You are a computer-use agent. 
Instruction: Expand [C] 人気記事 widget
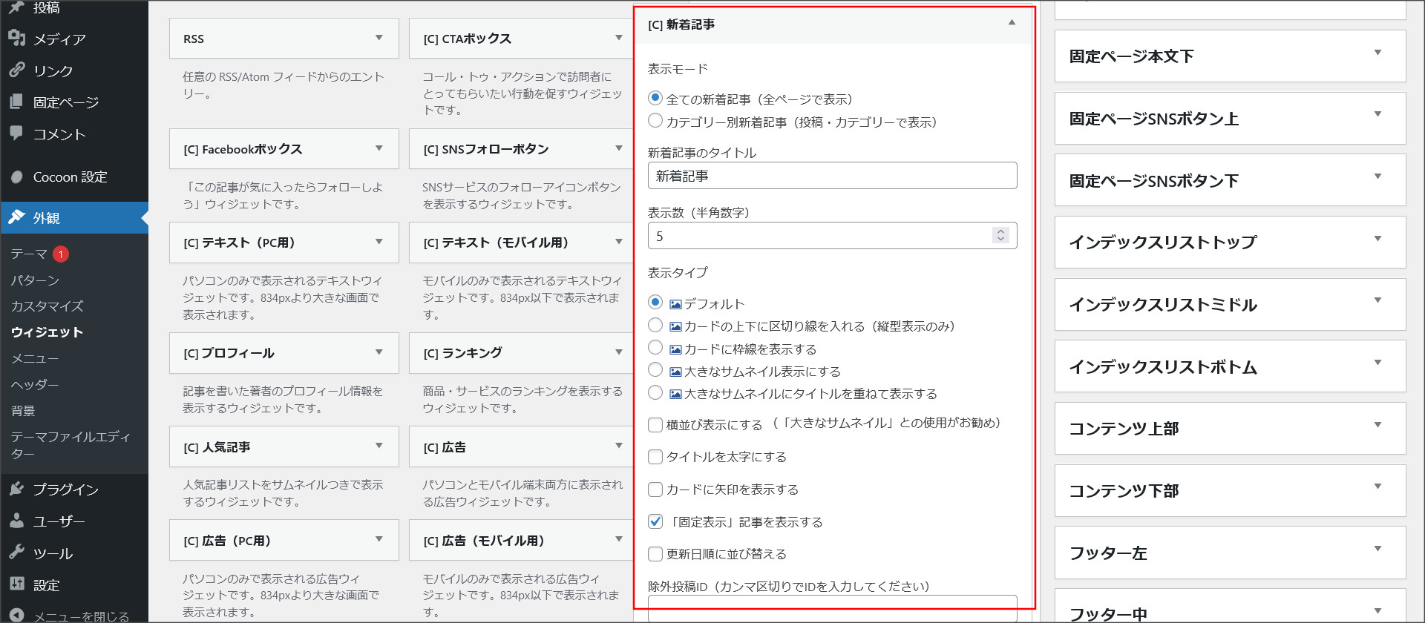[x=379, y=446]
